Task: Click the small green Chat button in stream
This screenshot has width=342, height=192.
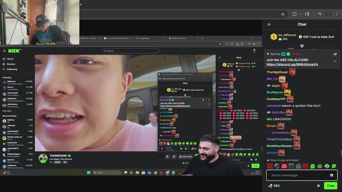Action: (x=255, y=166)
